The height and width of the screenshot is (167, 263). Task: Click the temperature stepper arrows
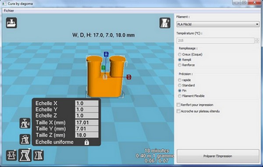[x=257, y=41]
